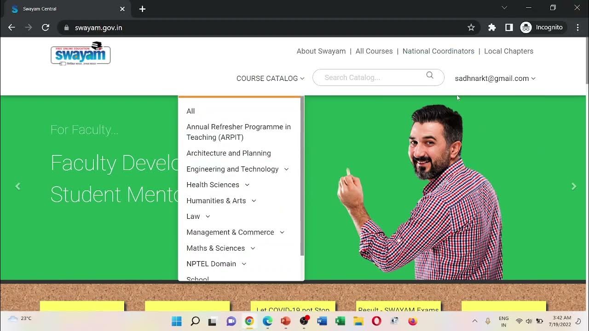Image resolution: width=589 pixels, height=331 pixels.
Task: Open a new browser tab
Action: coord(142,9)
